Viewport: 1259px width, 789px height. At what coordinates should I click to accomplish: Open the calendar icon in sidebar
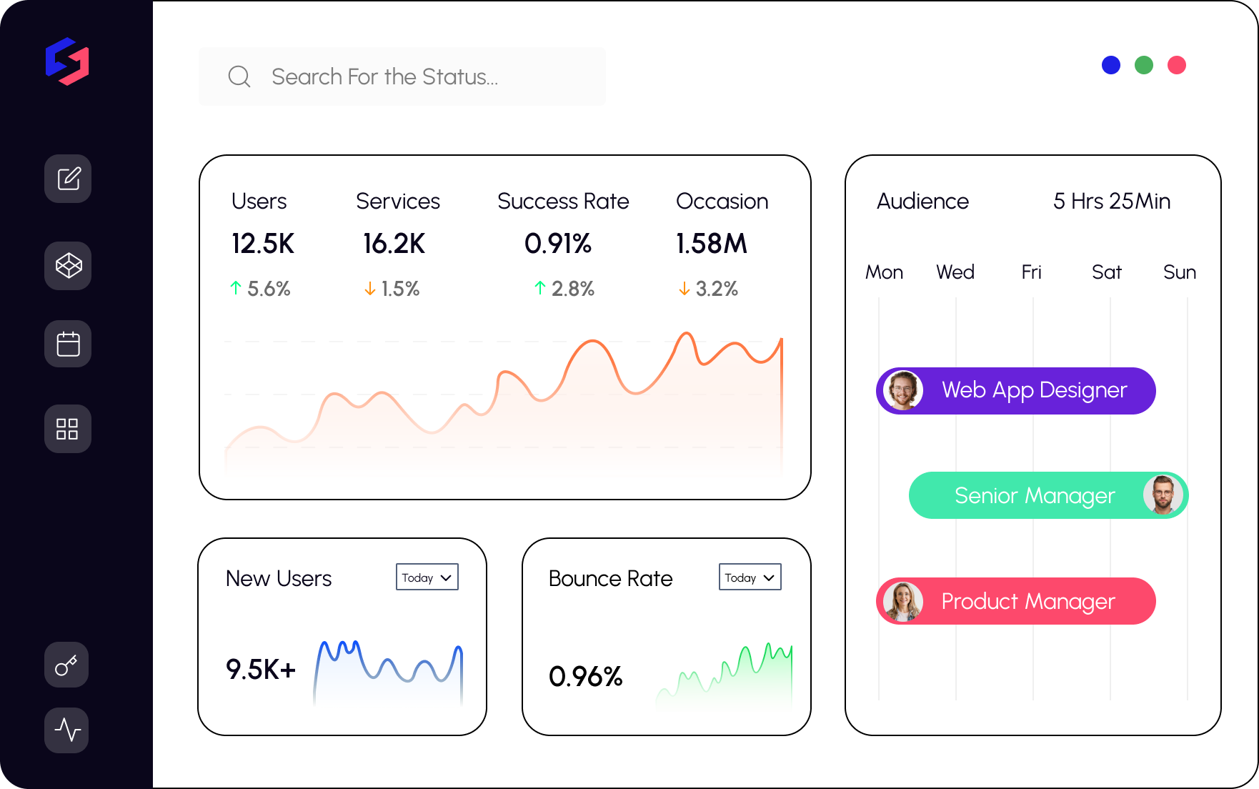(x=68, y=344)
